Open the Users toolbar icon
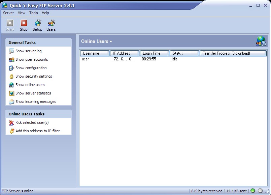 [51, 23]
